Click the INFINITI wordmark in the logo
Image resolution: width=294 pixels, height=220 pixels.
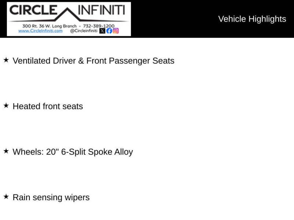pyautogui.click(x=101, y=10)
